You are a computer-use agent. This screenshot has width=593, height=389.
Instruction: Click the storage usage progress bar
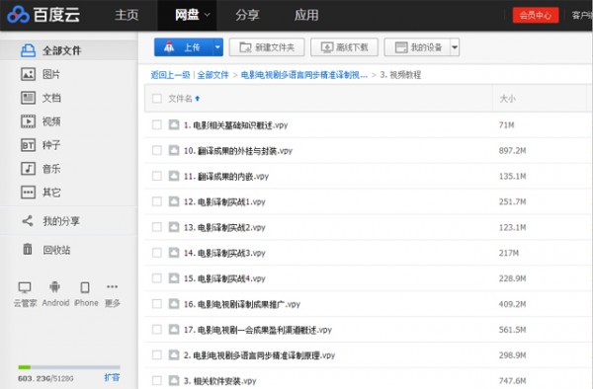[x=69, y=367]
